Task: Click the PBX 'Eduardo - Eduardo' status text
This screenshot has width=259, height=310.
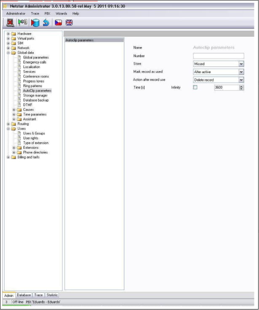Action: point(43,302)
